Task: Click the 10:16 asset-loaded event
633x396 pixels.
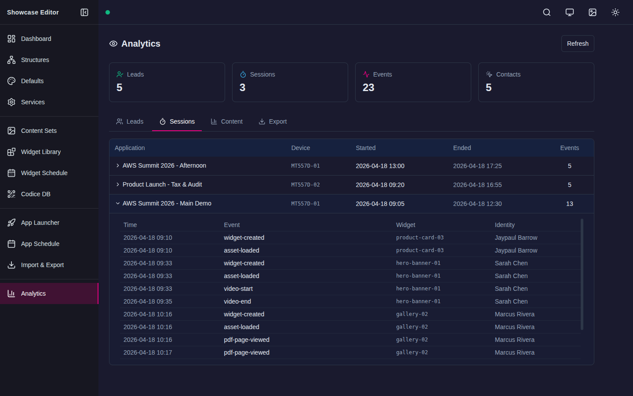Action: pos(350,327)
